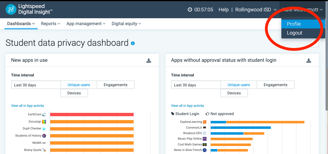Click the News in Slow French label
The image size is (328, 154).
point(188,150)
